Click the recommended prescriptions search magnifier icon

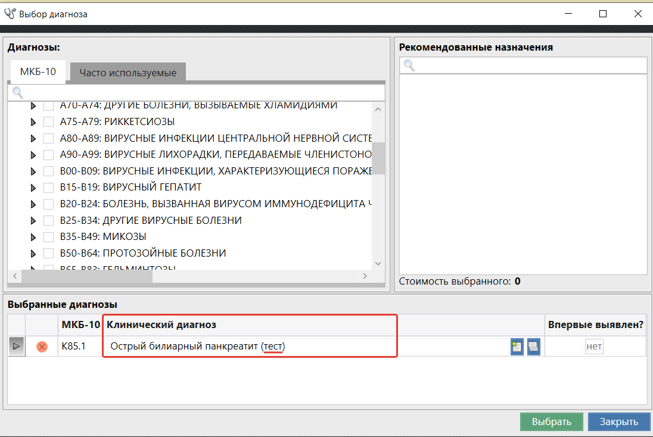click(x=409, y=65)
